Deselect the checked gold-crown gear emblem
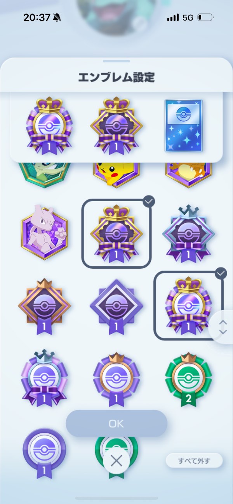The height and width of the screenshot is (504, 233). [116, 233]
